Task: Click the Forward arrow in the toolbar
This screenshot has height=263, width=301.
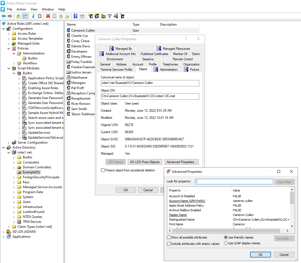Action: 10,16
